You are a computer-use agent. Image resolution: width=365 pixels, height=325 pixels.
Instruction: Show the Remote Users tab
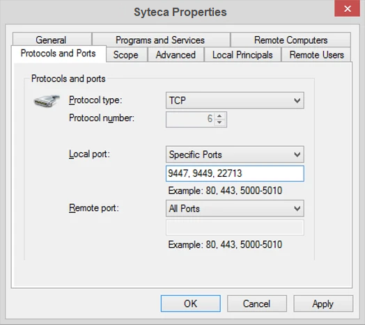(316, 55)
